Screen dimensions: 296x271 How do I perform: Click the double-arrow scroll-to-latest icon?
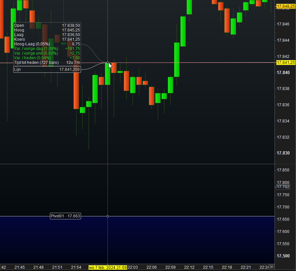tap(272, 267)
